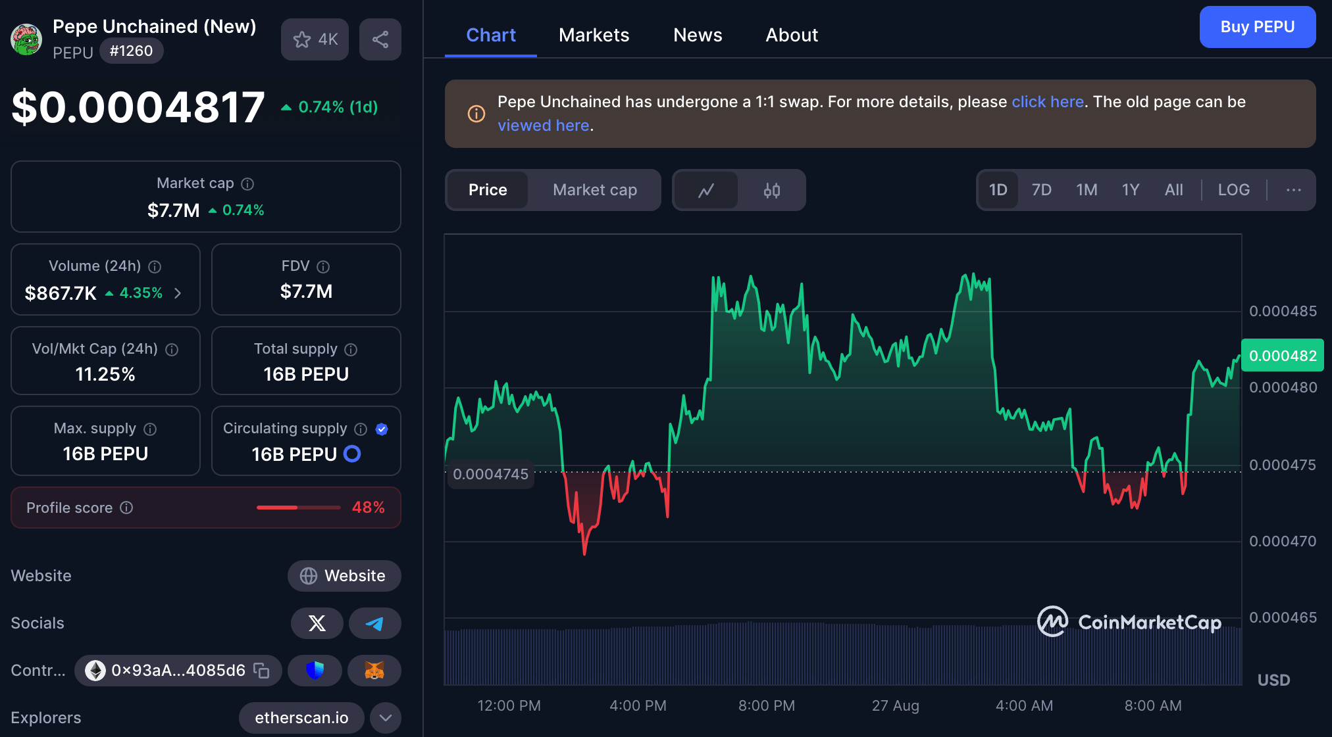The height and width of the screenshot is (737, 1332).
Task: Open the News tab
Action: point(698,35)
